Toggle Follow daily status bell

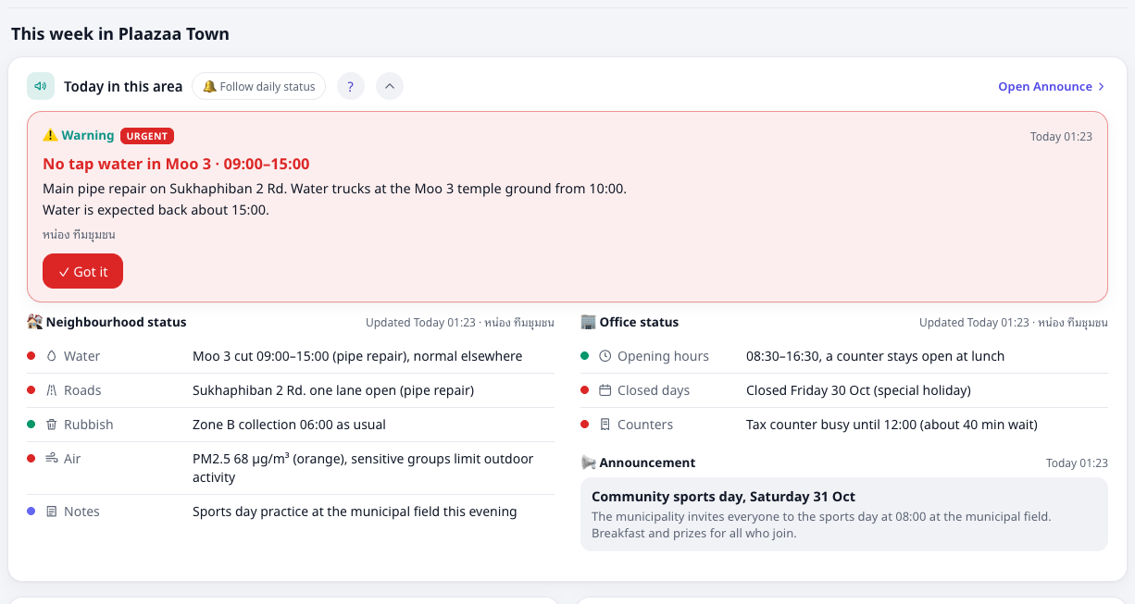pos(259,86)
